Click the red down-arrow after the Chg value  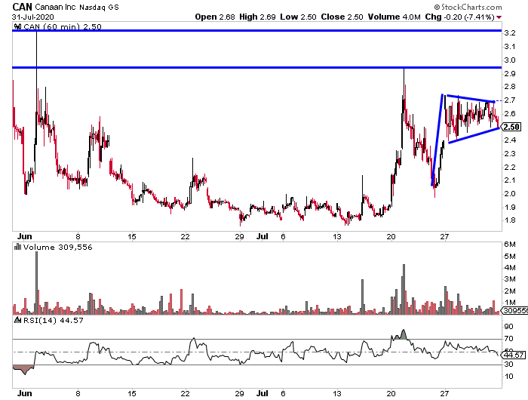[499, 17]
